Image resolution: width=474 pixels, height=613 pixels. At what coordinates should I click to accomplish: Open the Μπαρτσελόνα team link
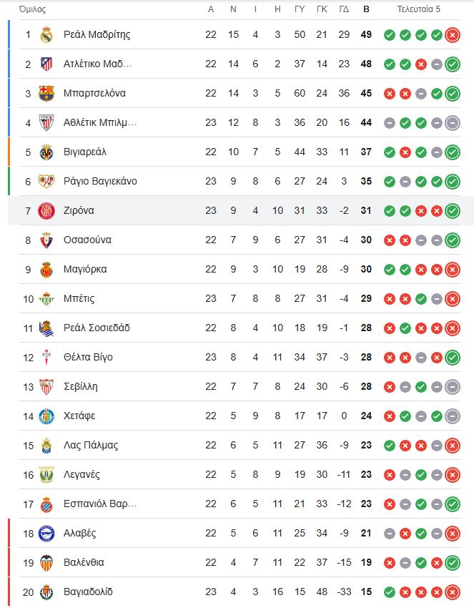tap(94, 94)
